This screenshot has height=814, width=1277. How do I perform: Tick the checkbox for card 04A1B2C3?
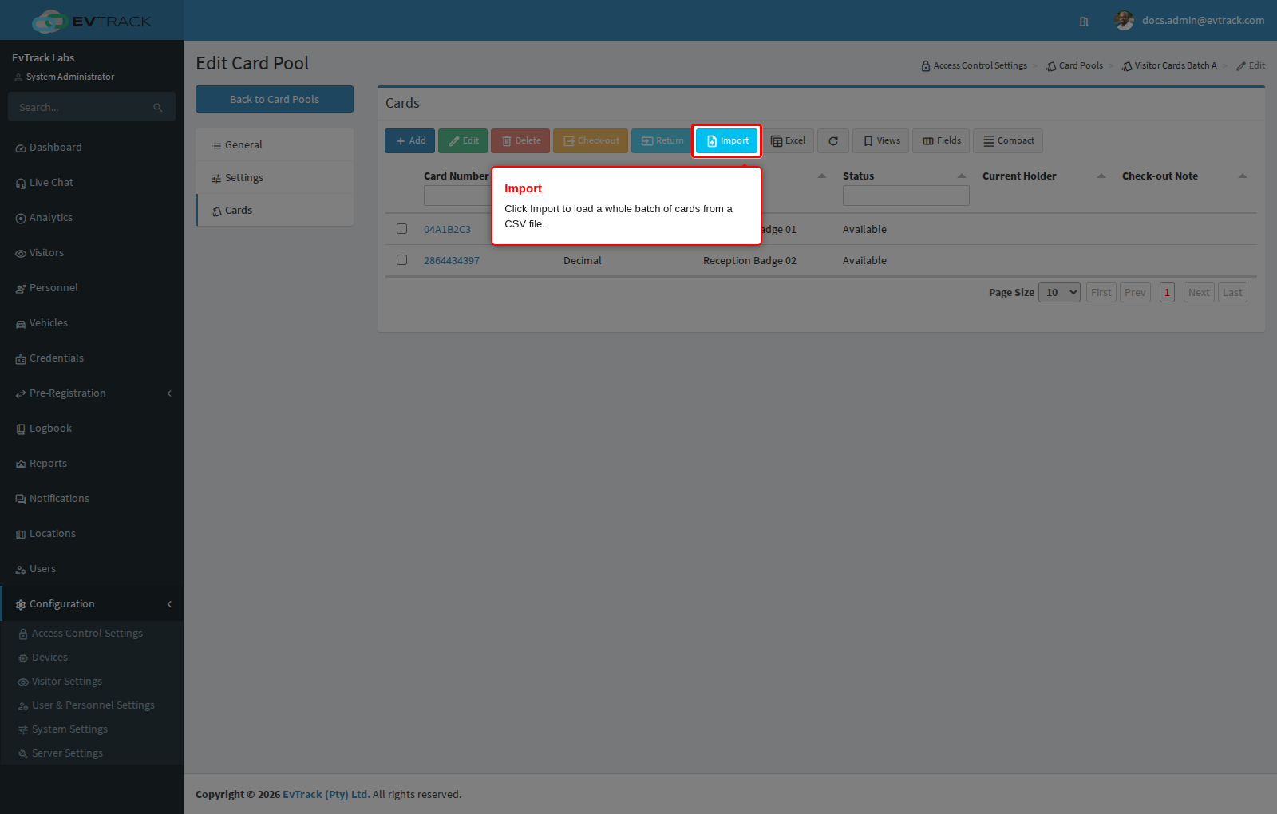pyautogui.click(x=402, y=229)
